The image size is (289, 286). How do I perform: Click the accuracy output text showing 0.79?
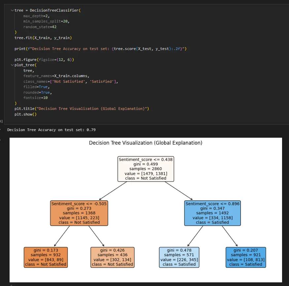click(x=53, y=129)
